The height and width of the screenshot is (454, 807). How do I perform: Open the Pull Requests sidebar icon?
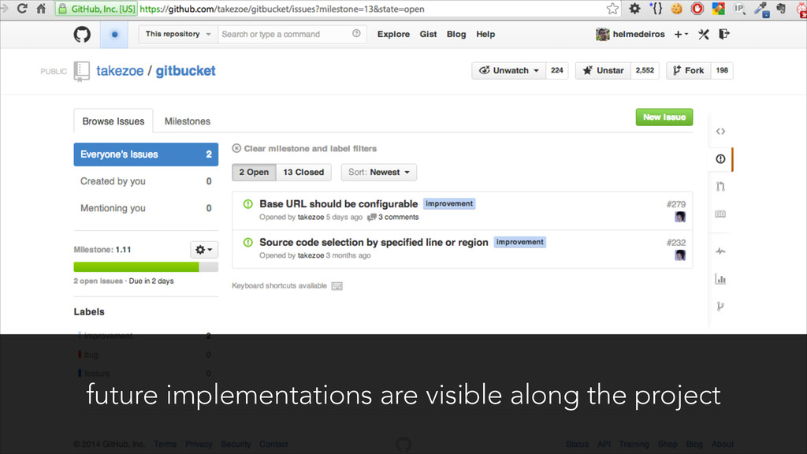720,186
